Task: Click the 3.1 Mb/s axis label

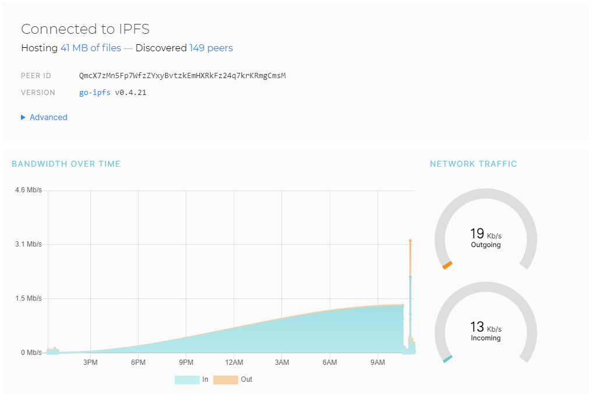Action: [30, 244]
